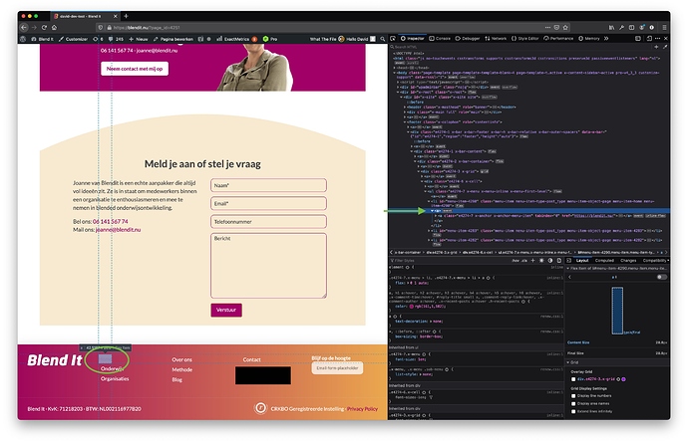Expand the menu-item-4282 li node
This screenshot has width=688, height=443.
coord(429,240)
